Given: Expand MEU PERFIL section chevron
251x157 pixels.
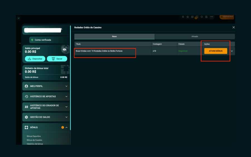Looking at the screenshot, I should pyautogui.click(x=66, y=86).
